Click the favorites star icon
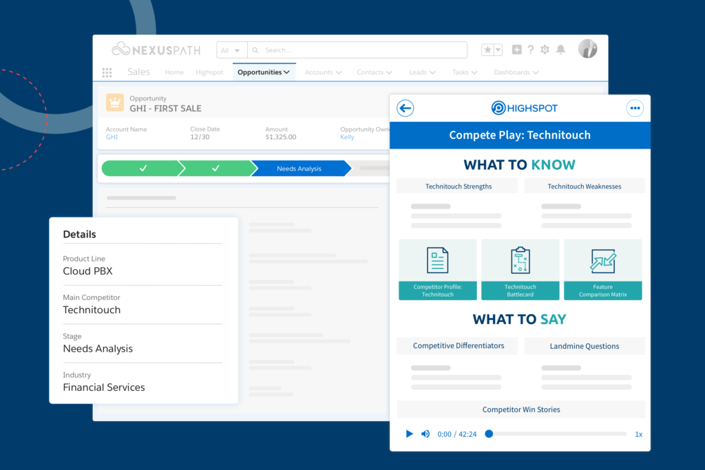705x470 pixels. 487,50
